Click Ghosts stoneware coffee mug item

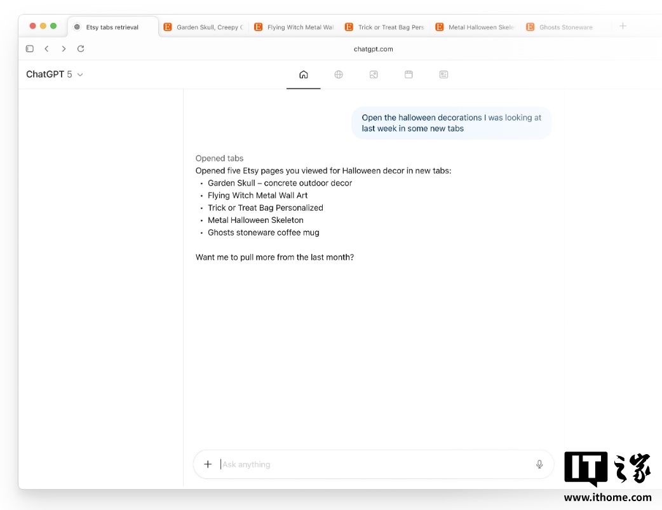coord(264,232)
